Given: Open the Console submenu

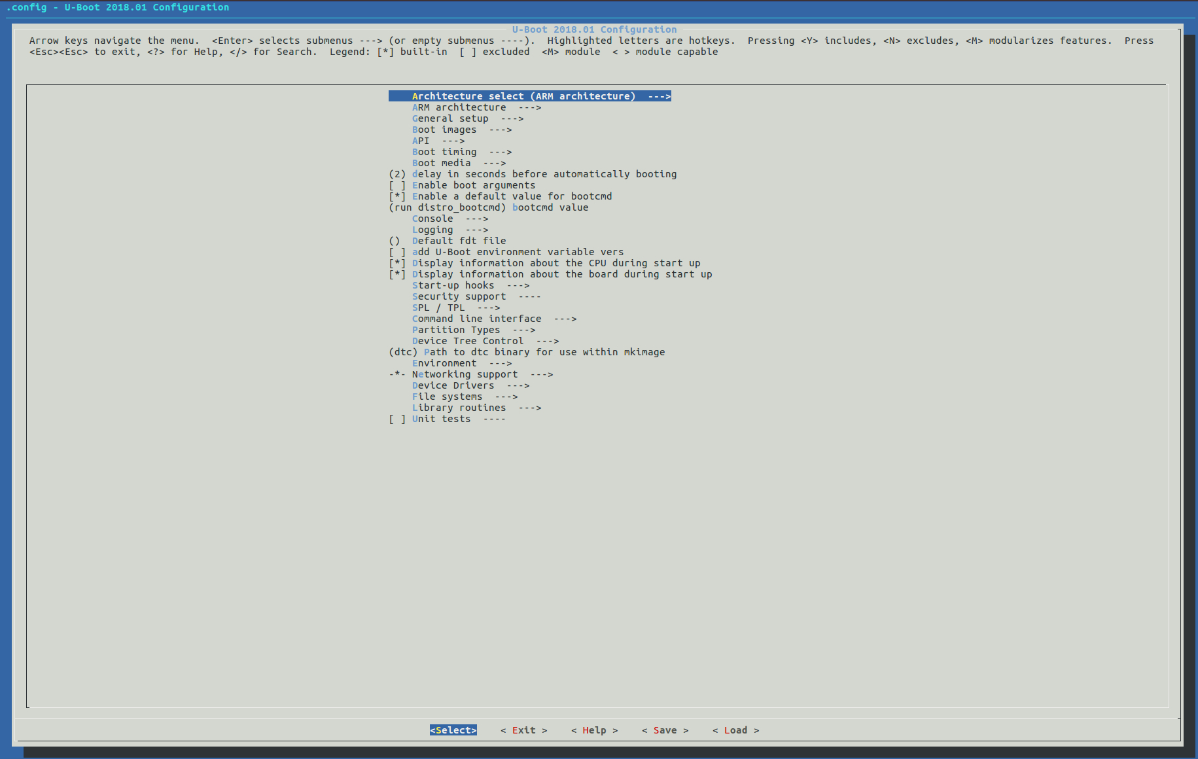Looking at the screenshot, I should pos(450,219).
